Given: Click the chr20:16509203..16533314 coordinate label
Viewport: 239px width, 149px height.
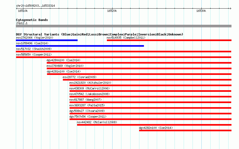Looking at the screenshot, I should point(35,6).
